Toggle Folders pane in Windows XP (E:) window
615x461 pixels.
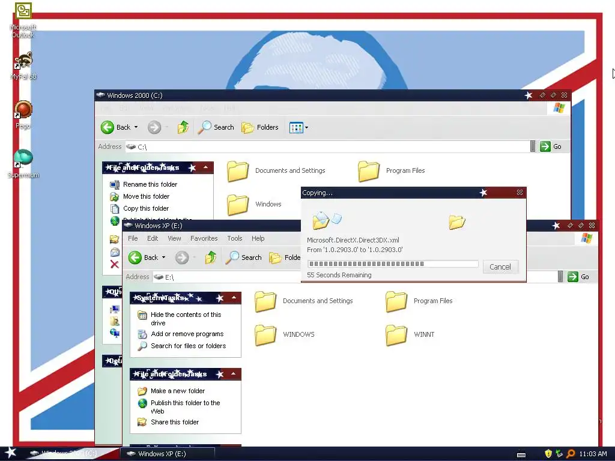point(285,258)
